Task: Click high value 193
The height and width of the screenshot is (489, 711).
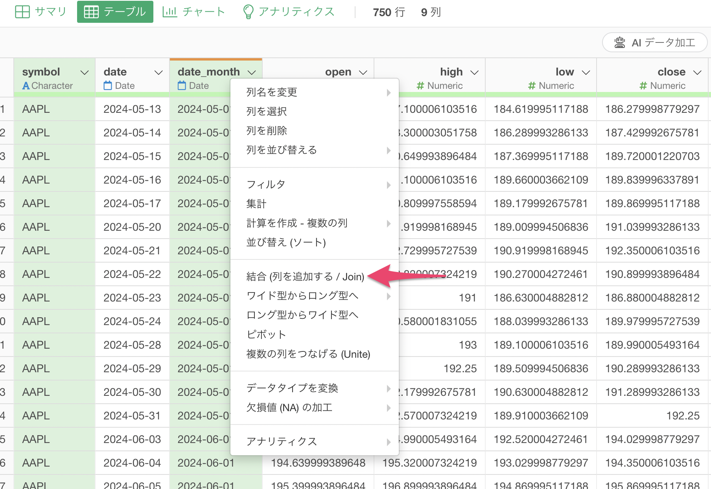Action: pos(468,345)
